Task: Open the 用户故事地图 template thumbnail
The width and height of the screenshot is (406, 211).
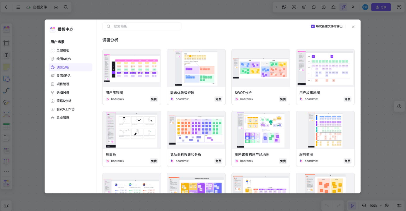Action: 325,68
